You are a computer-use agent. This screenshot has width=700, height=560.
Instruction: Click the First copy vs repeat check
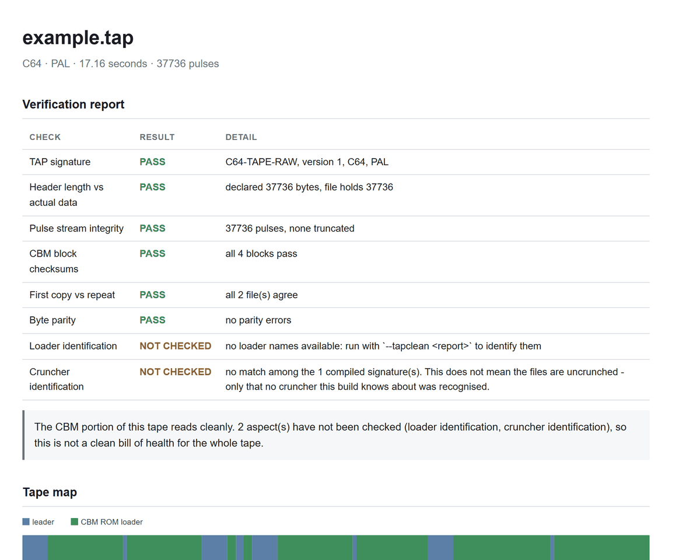tap(72, 295)
